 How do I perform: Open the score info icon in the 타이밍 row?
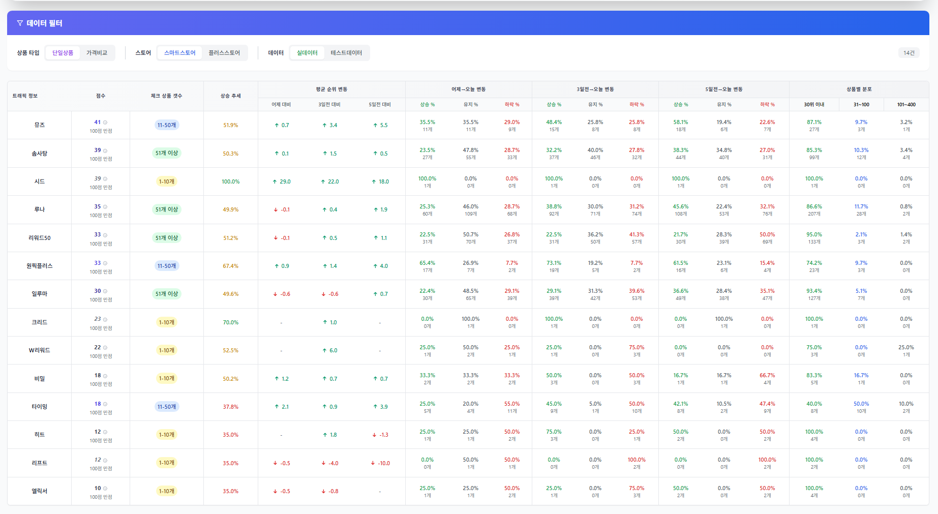pyautogui.click(x=105, y=404)
